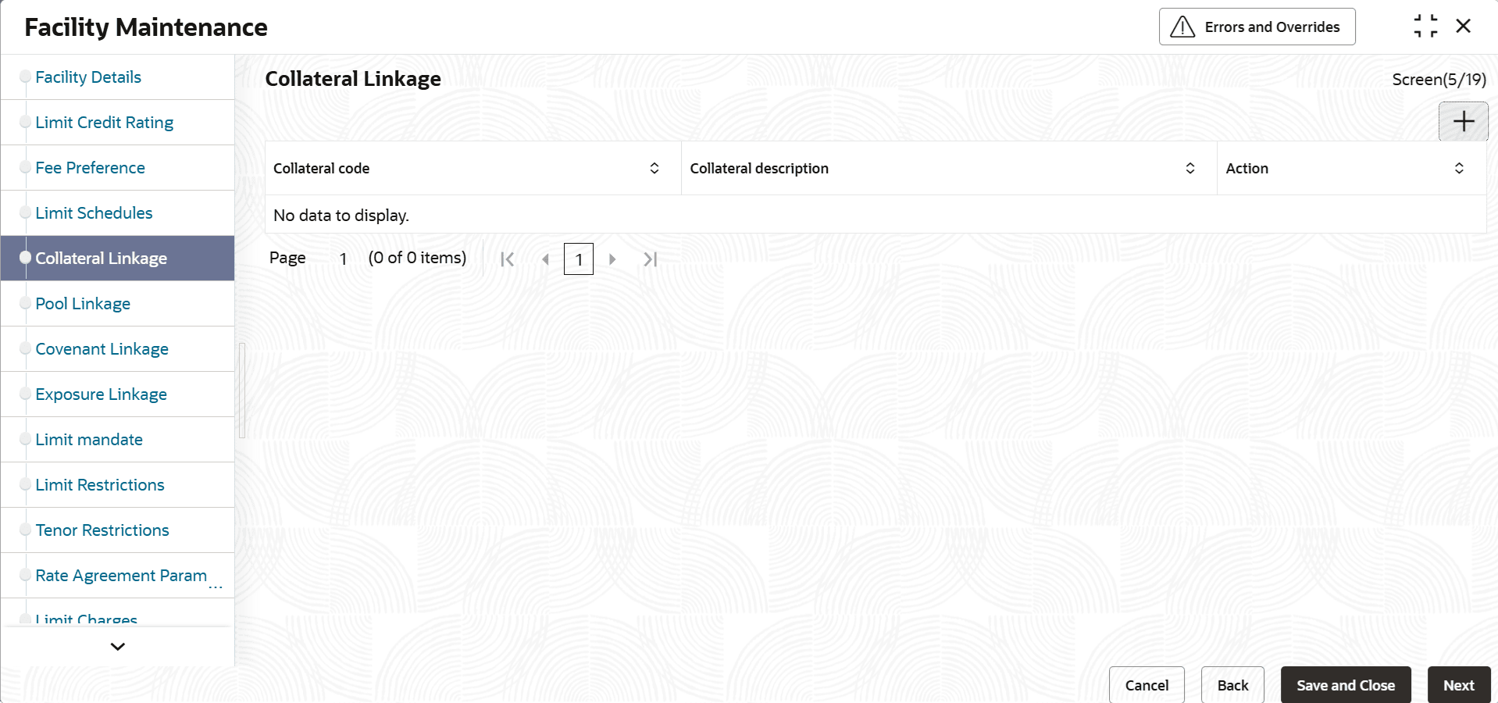This screenshot has height=703, width=1498.
Task: Open the Facility Details screen
Action: click(88, 77)
